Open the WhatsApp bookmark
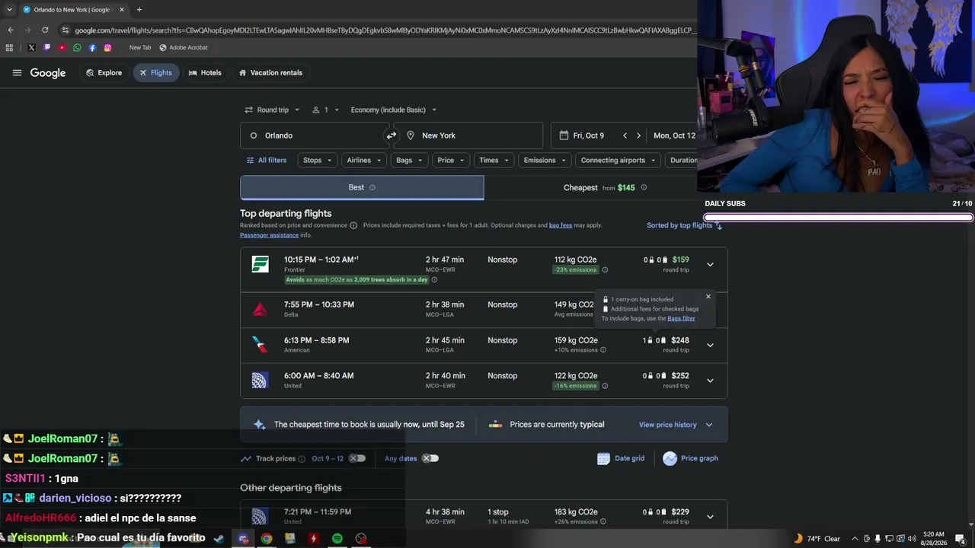 pos(77,47)
